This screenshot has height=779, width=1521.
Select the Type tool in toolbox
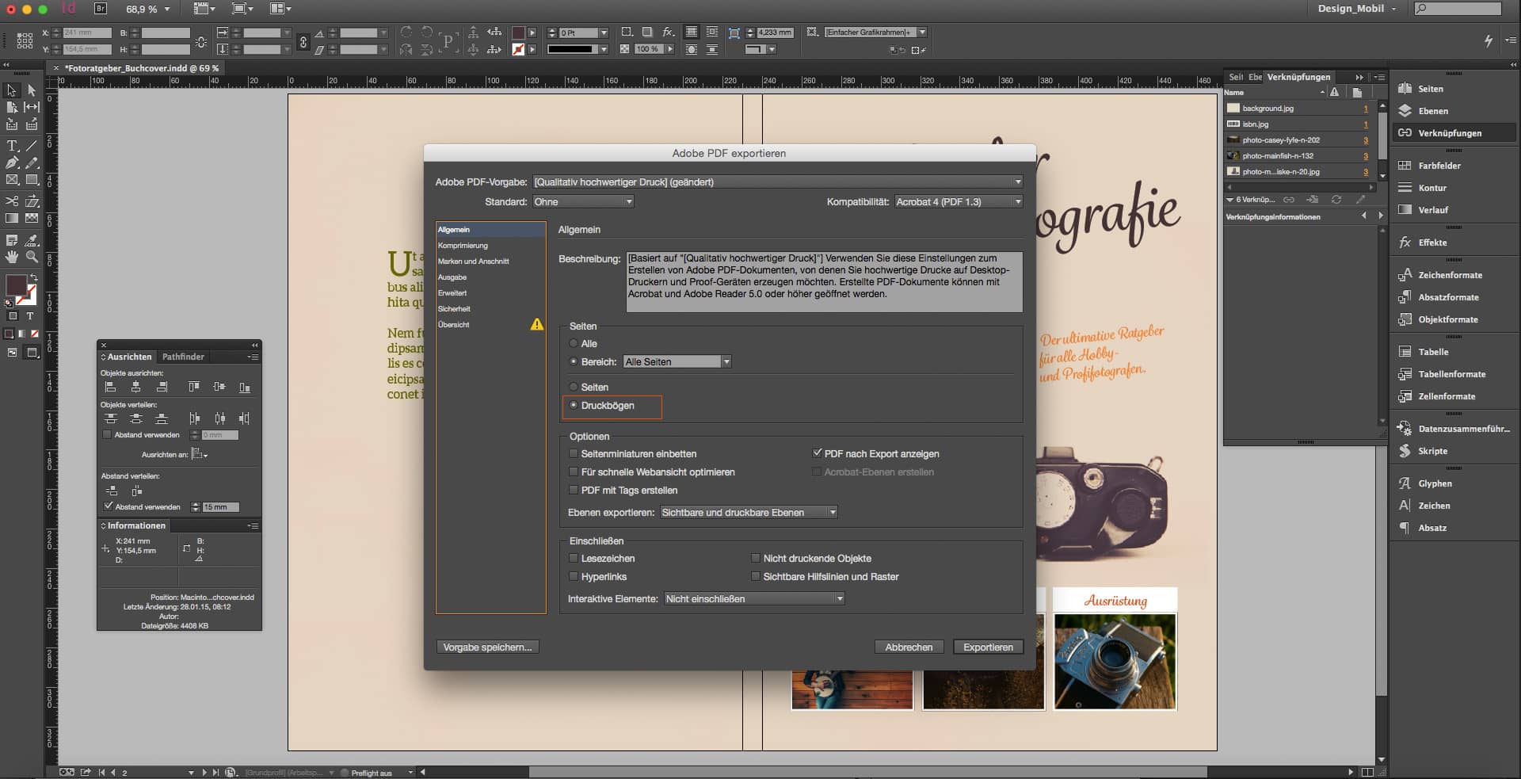(x=12, y=146)
